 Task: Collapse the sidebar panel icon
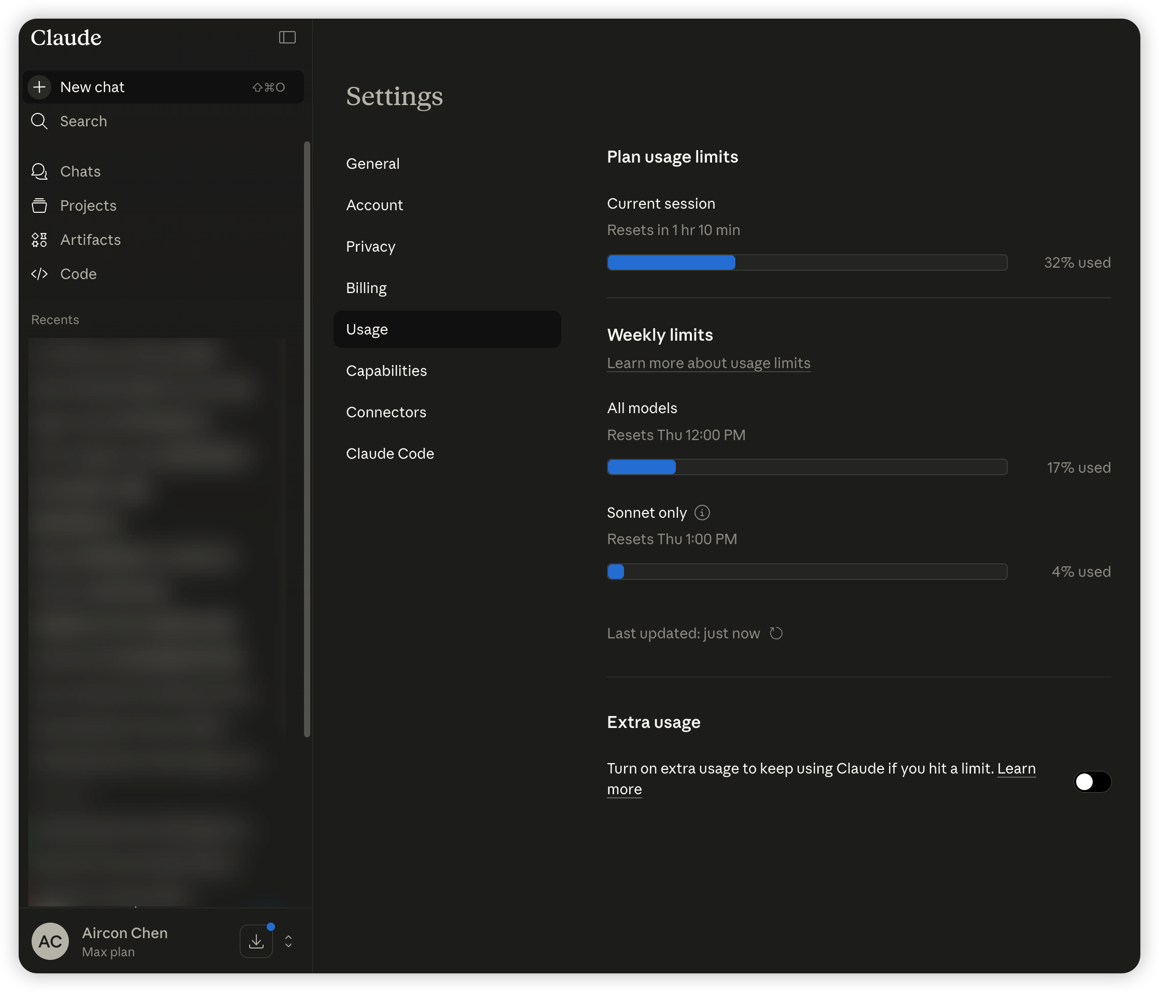click(287, 37)
